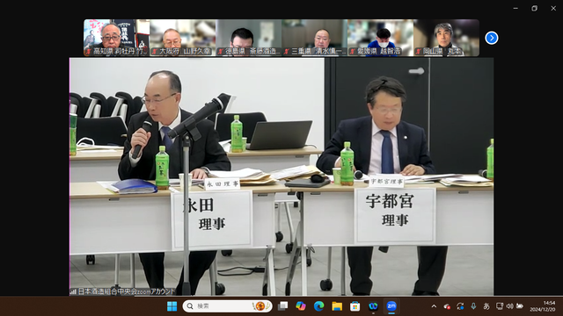The width and height of the screenshot is (563, 316).
Task: Expand hidden system tray icons chevron
Action: pos(434,306)
